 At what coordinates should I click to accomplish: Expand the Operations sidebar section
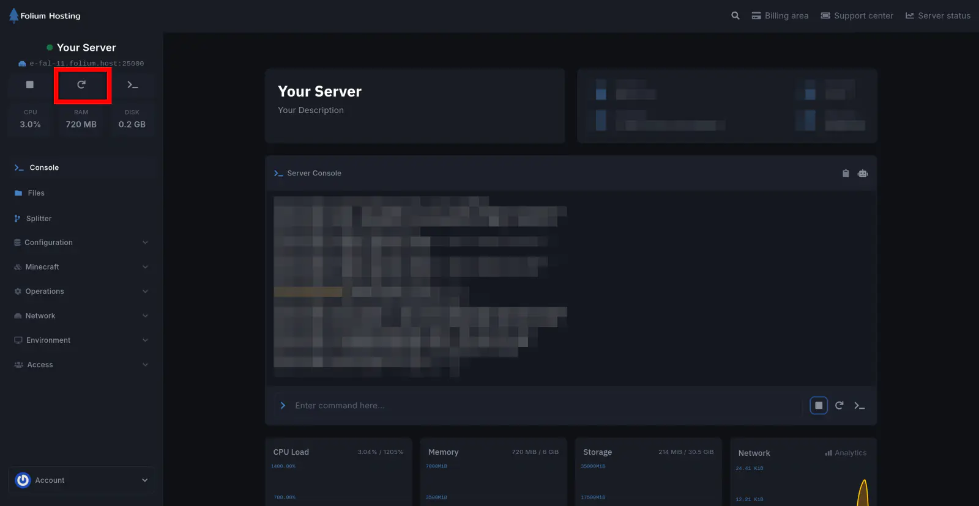pyautogui.click(x=81, y=291)
